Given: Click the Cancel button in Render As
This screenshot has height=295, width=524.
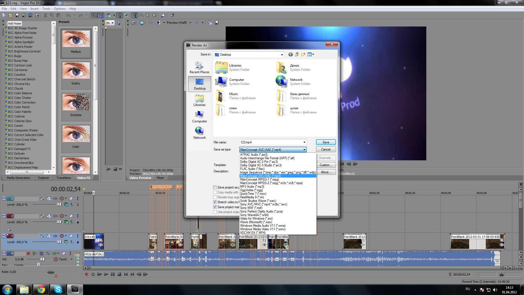Looking at the screenshot, I should [326, 149].
